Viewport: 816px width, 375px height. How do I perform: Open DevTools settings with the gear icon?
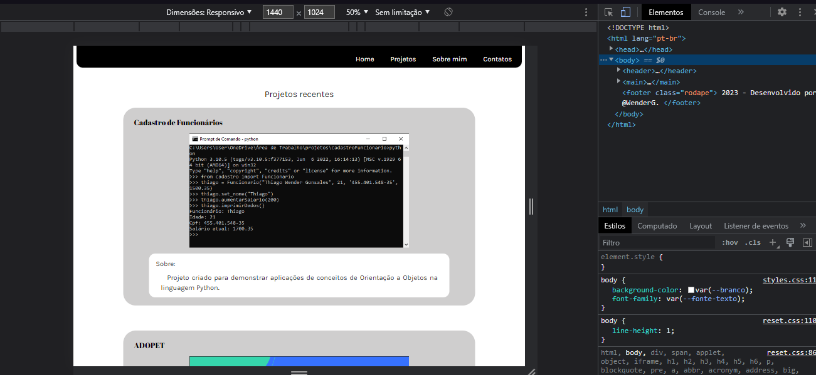(782, 12)
